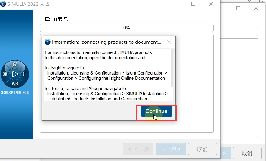Image resolution: width=266 pixels, height=161 pixels.
Task: Click the 3D quadrant of the compass
Action: [x=5, y=74]
